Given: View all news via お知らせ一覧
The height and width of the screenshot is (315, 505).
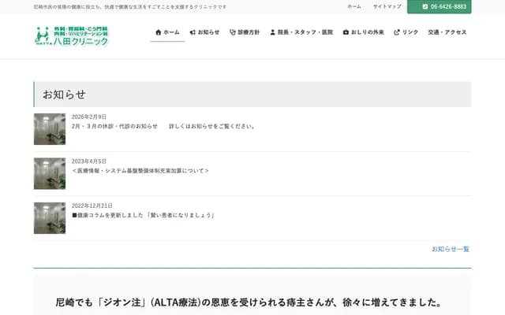Looking at the screenshot, I should pyautogui.click(x=450, y=249).
